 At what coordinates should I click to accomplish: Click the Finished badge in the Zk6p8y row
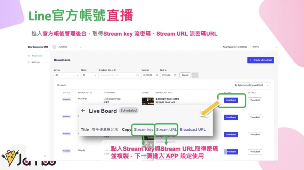click(x=67, y=151)
